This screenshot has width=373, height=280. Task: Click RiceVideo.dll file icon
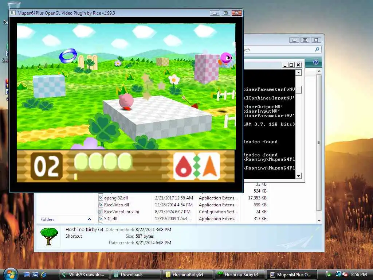tap(101, 205)
